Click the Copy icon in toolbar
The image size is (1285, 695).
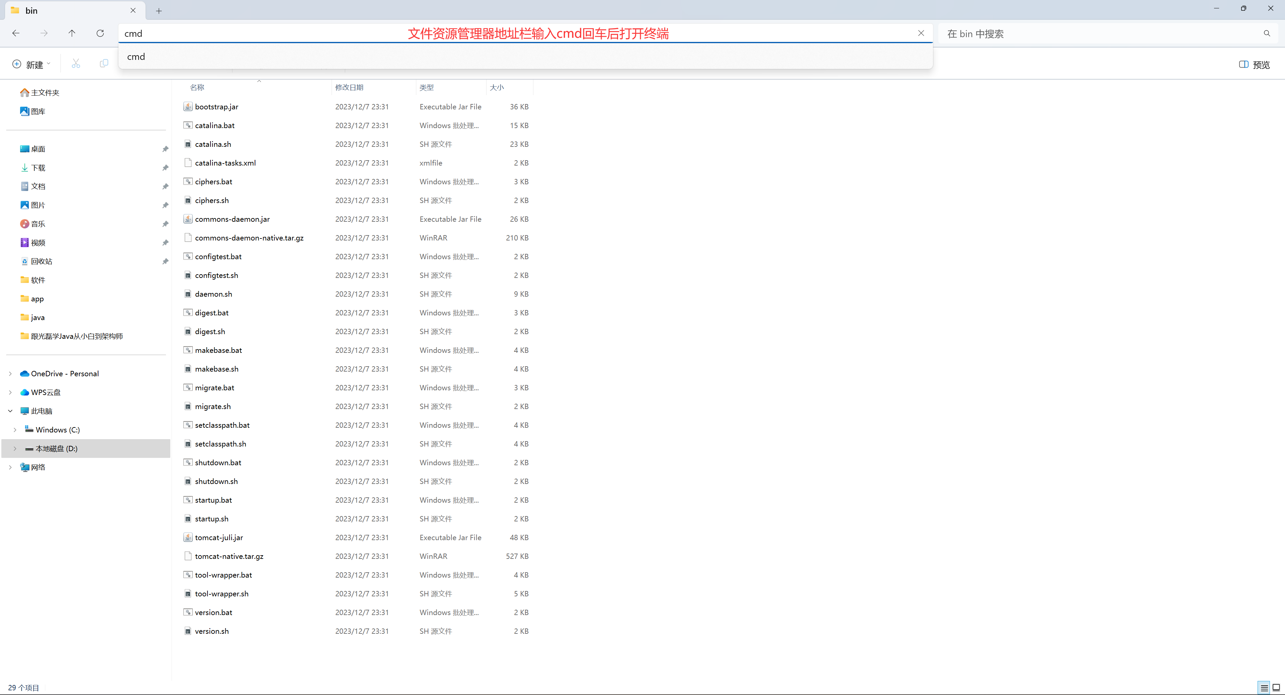click(x=104, y=64)
